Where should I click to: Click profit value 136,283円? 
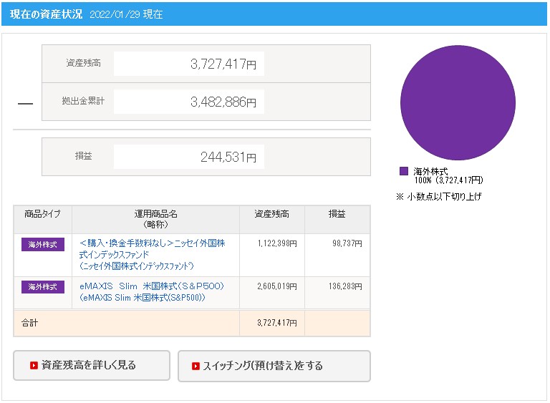345,286
